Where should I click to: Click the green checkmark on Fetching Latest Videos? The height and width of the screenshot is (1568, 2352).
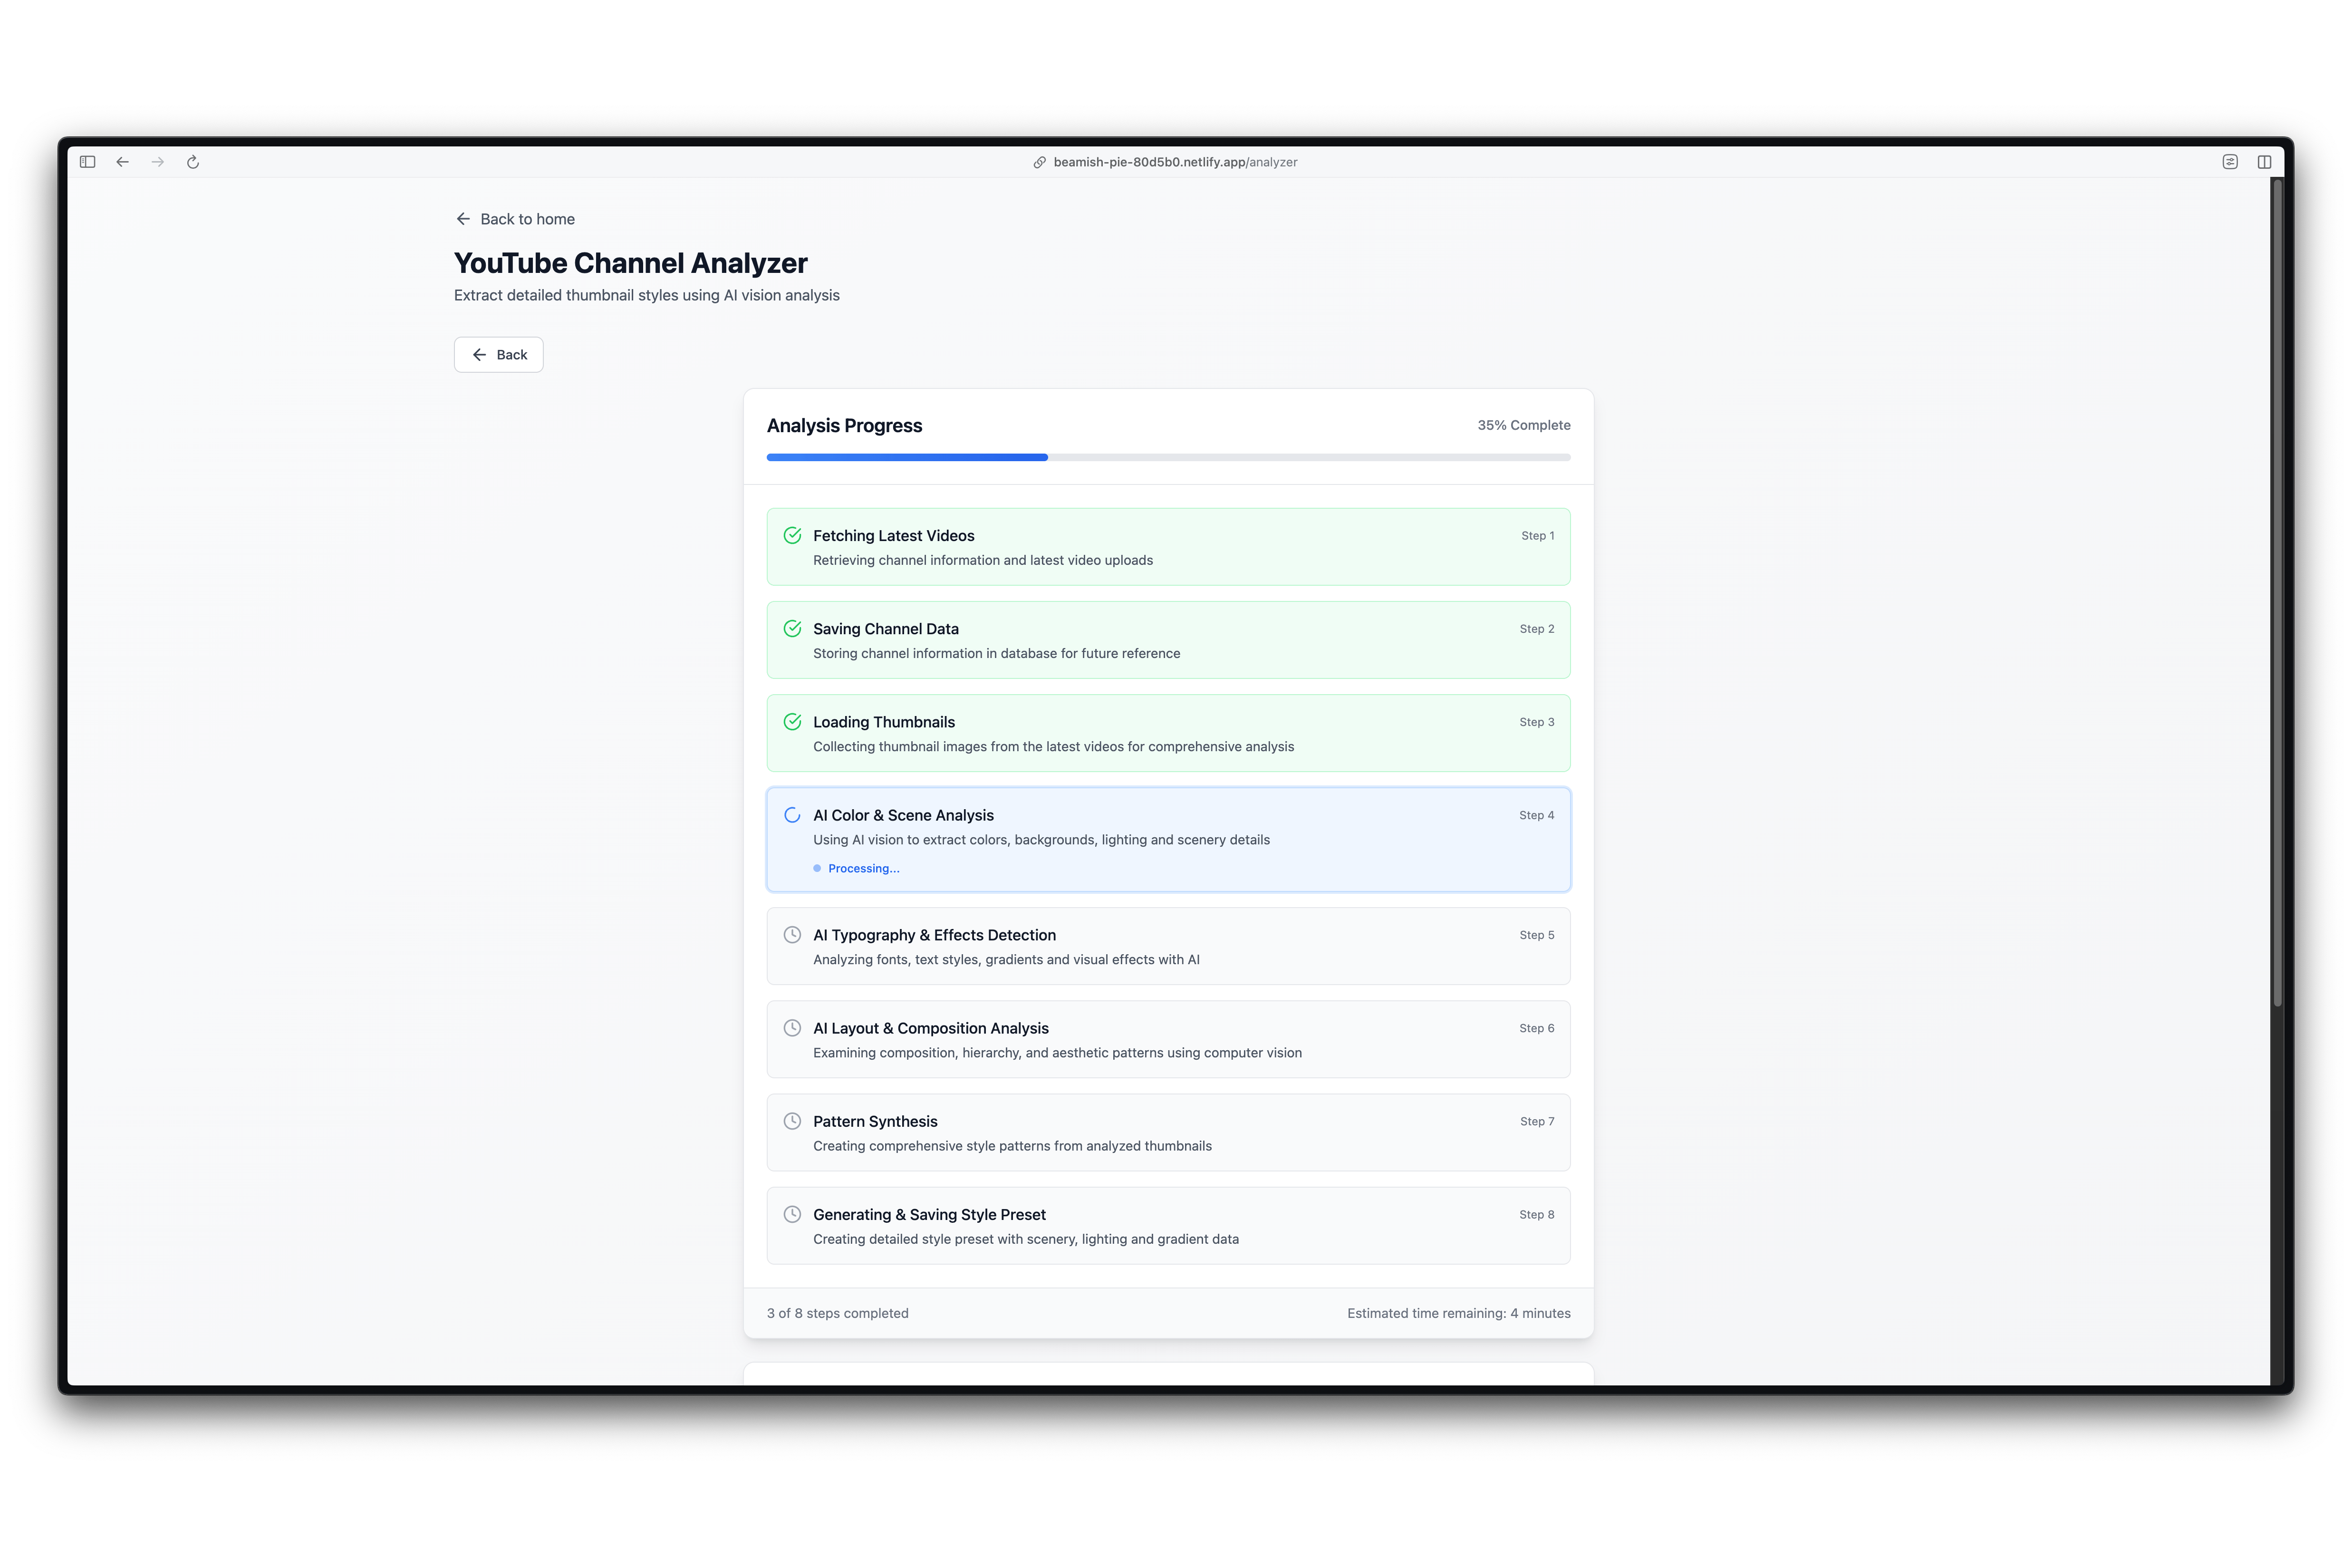(x=793, y=536)
